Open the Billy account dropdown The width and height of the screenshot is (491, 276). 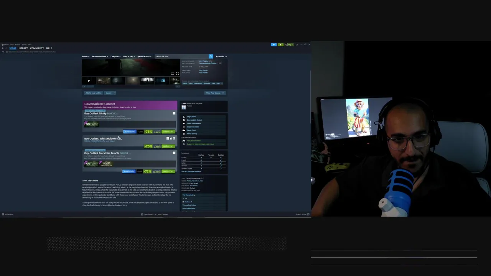[290, 45]
